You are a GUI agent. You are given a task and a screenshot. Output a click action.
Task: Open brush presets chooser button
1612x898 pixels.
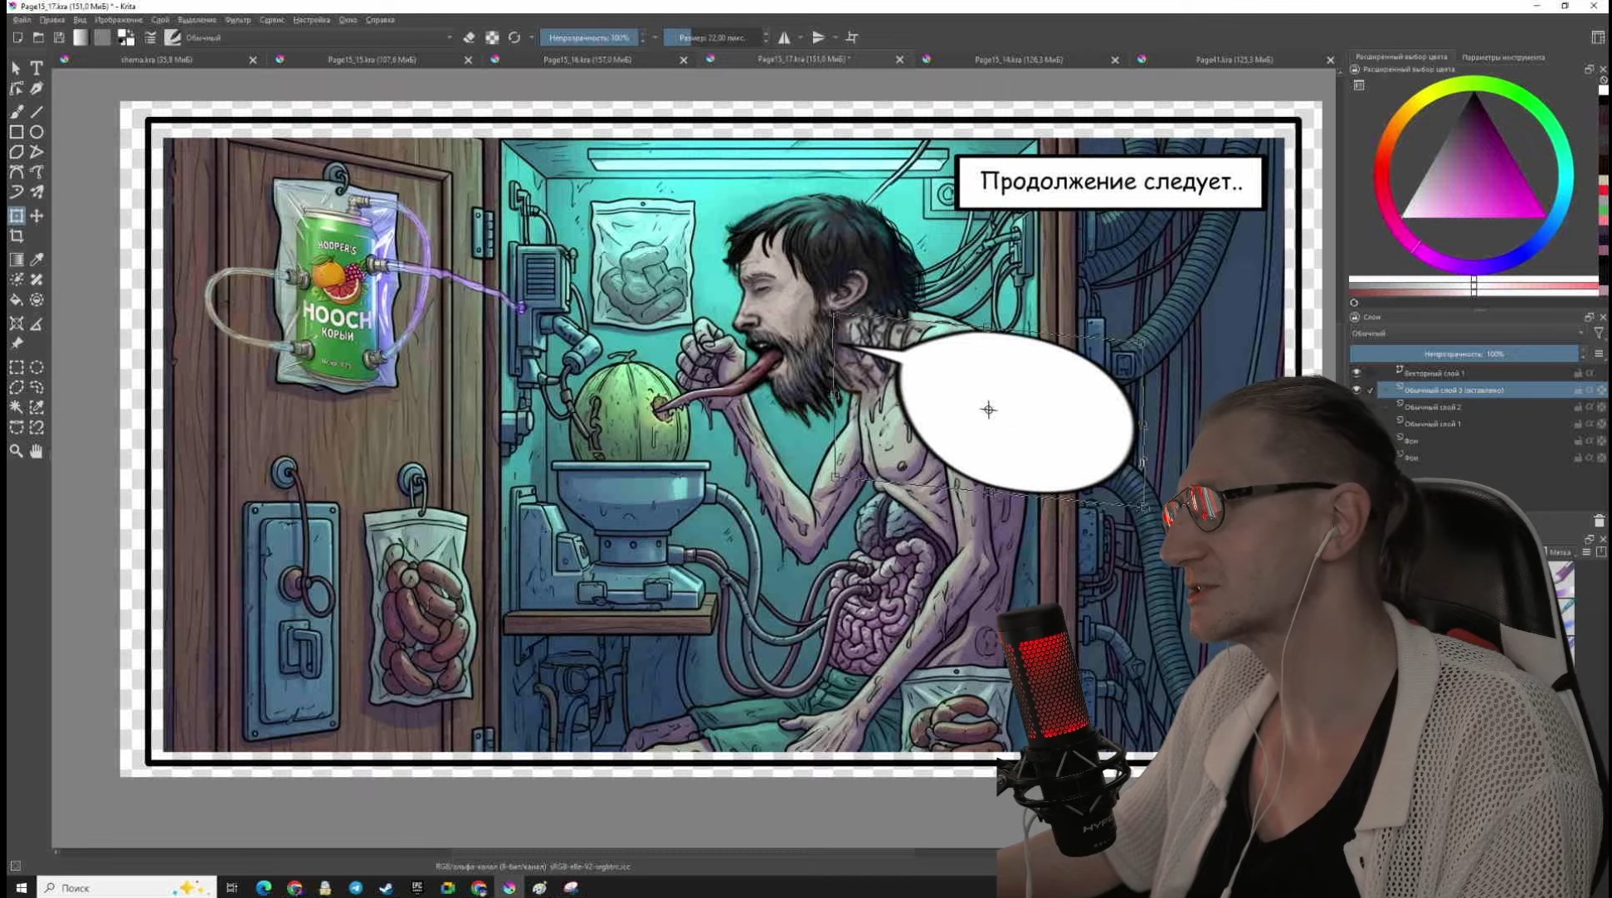[x=173, y=37]
